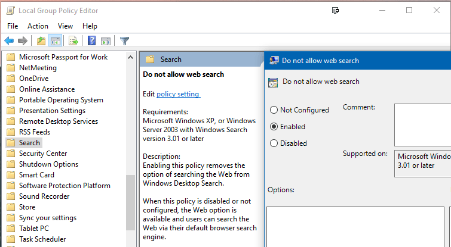Screen dimensions: 451x247
Task: Click the Supported on text box
Action: pos(422,164)
